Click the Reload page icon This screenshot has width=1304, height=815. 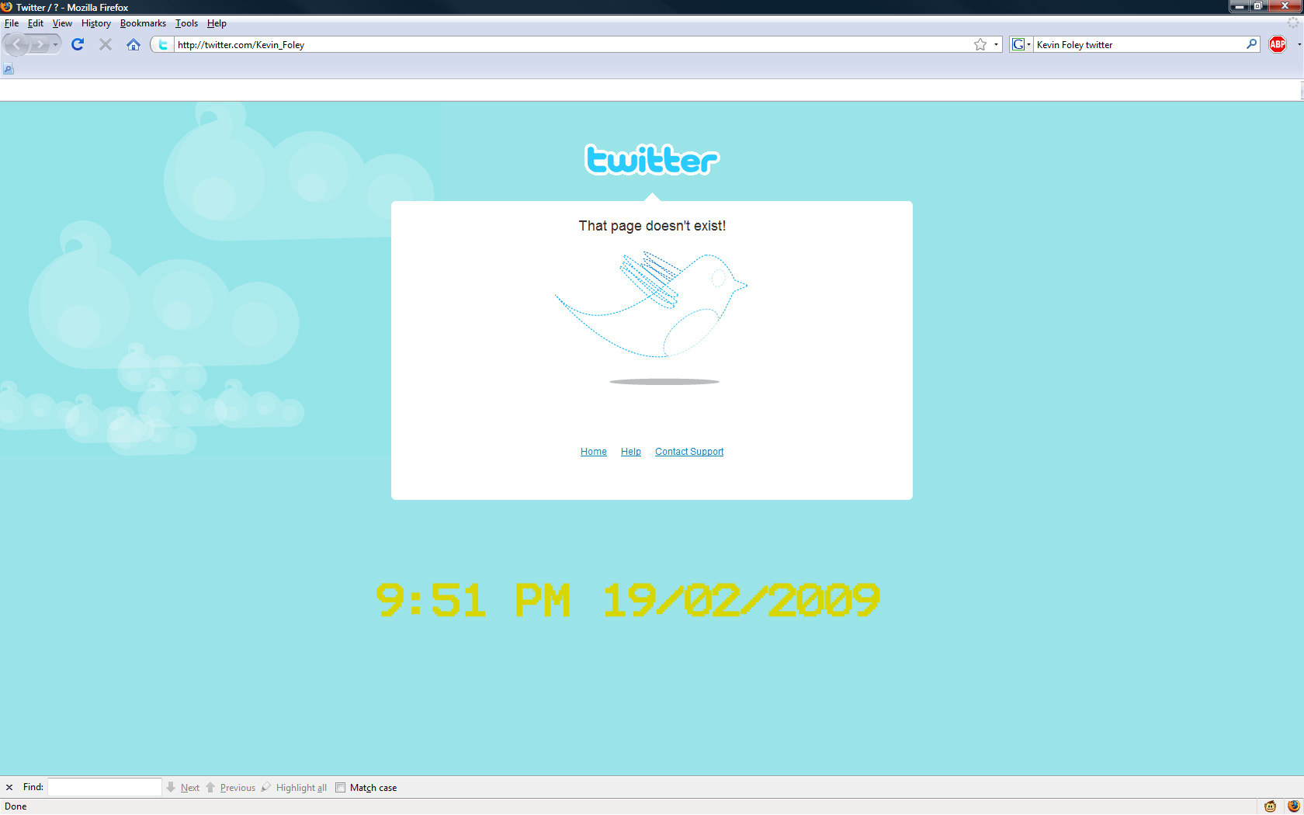(78, 44)
